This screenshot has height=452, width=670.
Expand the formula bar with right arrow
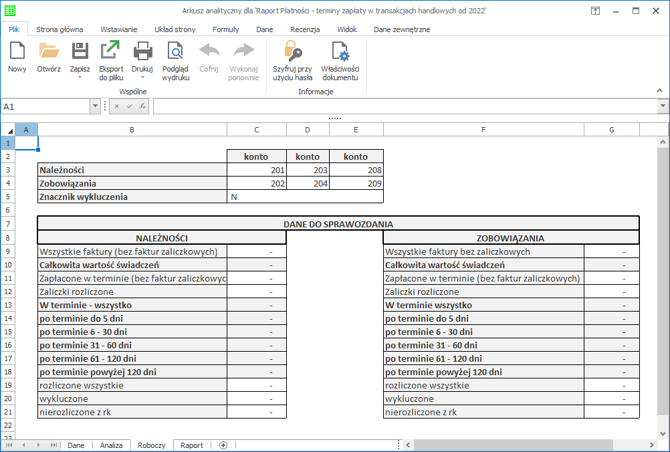pos(663,106)
